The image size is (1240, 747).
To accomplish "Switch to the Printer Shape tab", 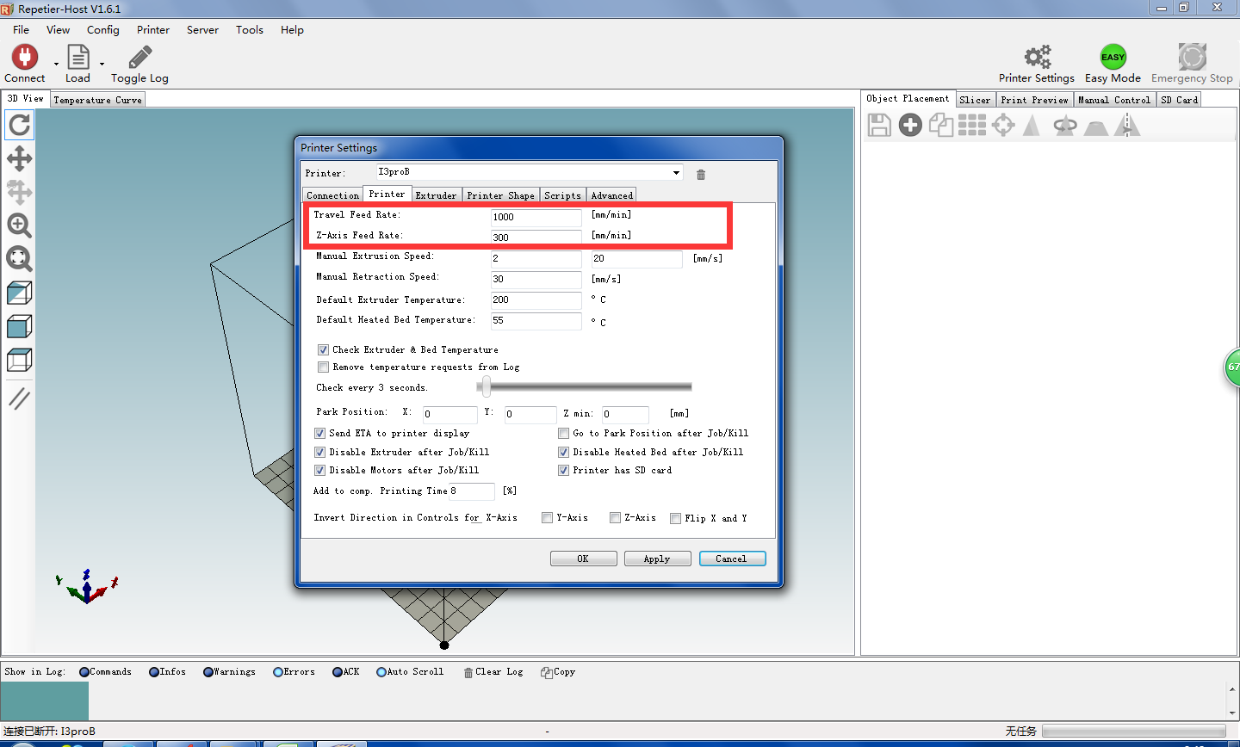I will 501,195.
